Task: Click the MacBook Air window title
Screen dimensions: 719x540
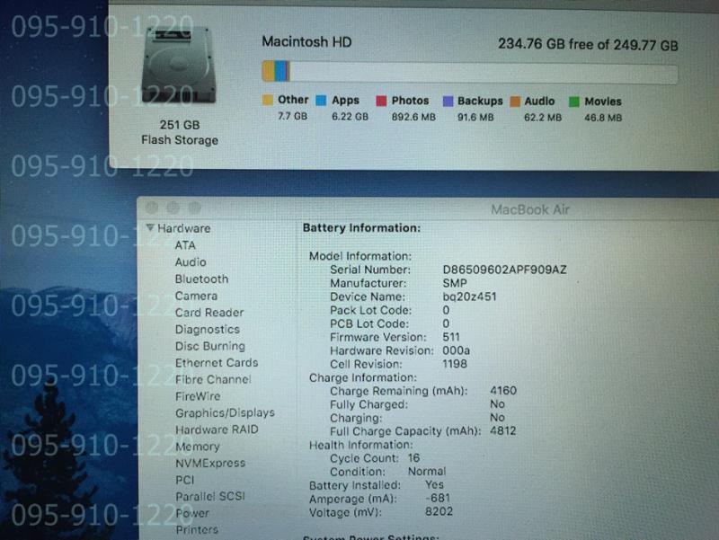Action: (x=530, y=209)
